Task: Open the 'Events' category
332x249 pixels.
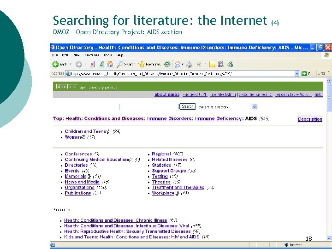Action: pyautogui.click(x=72, y=171)
